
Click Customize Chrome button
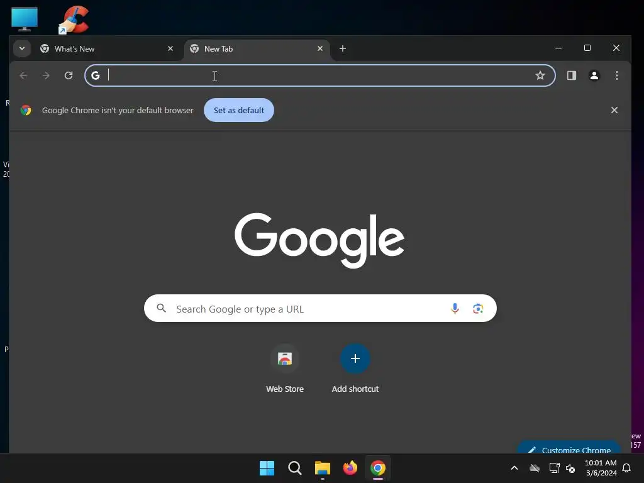[569, 448]
